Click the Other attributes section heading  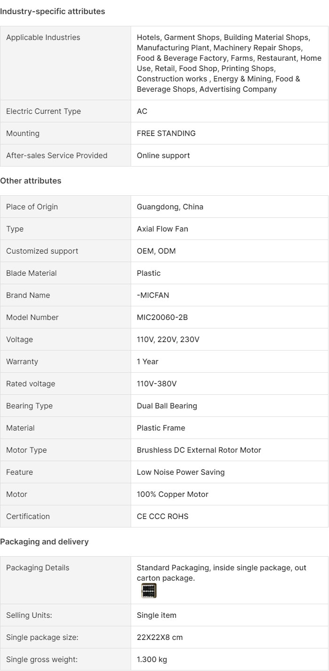pos(31,181)
